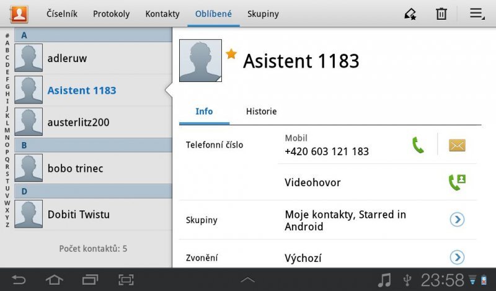Open the overflow menu icon

(477, 14)
